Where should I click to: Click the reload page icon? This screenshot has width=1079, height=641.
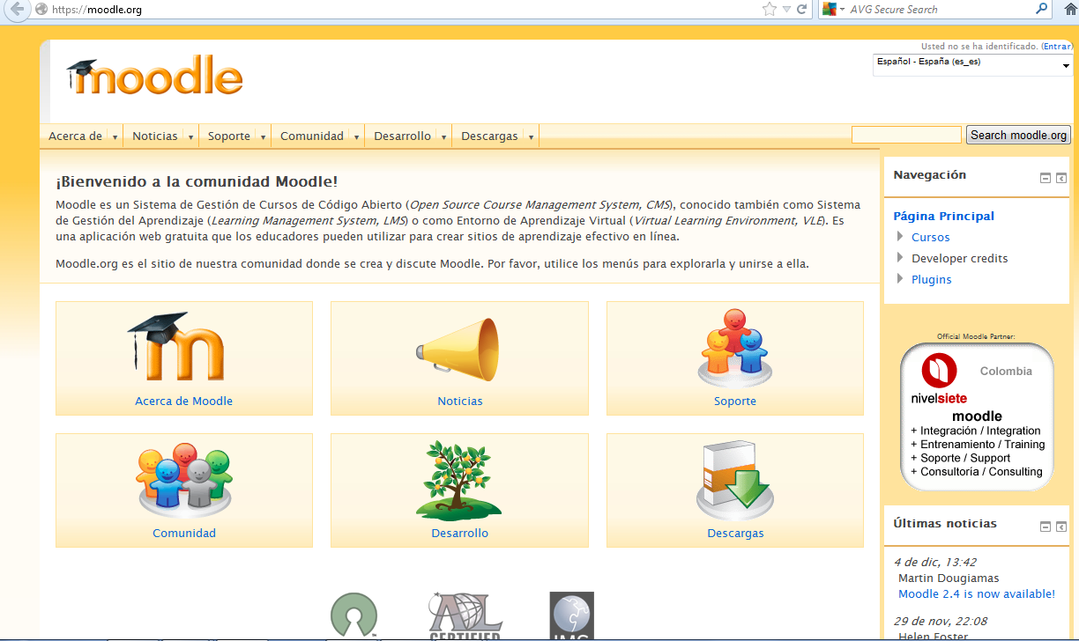click(x=802, y=10)
